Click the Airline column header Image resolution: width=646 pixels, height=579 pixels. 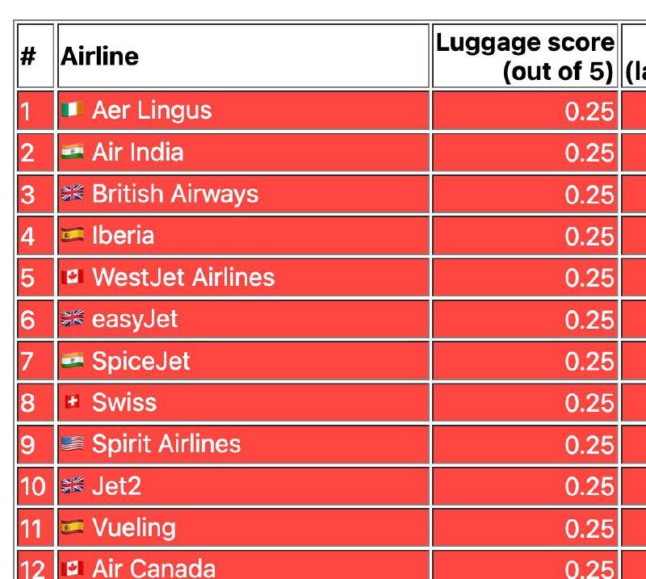(x=244, y=56)
